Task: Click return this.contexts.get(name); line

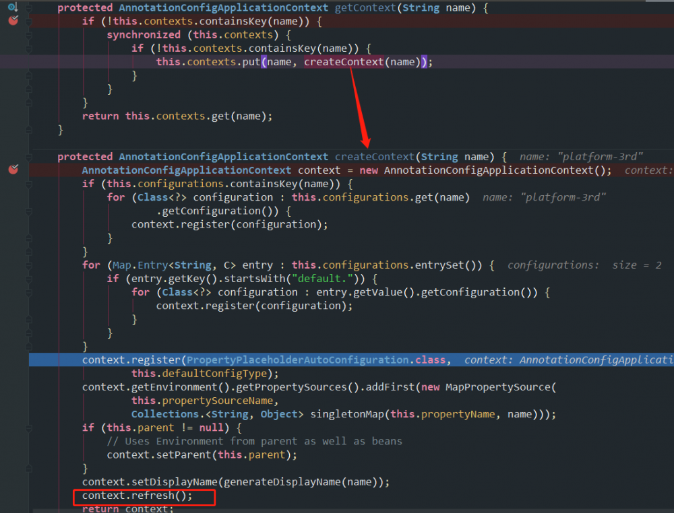Action: pos(177,116)
